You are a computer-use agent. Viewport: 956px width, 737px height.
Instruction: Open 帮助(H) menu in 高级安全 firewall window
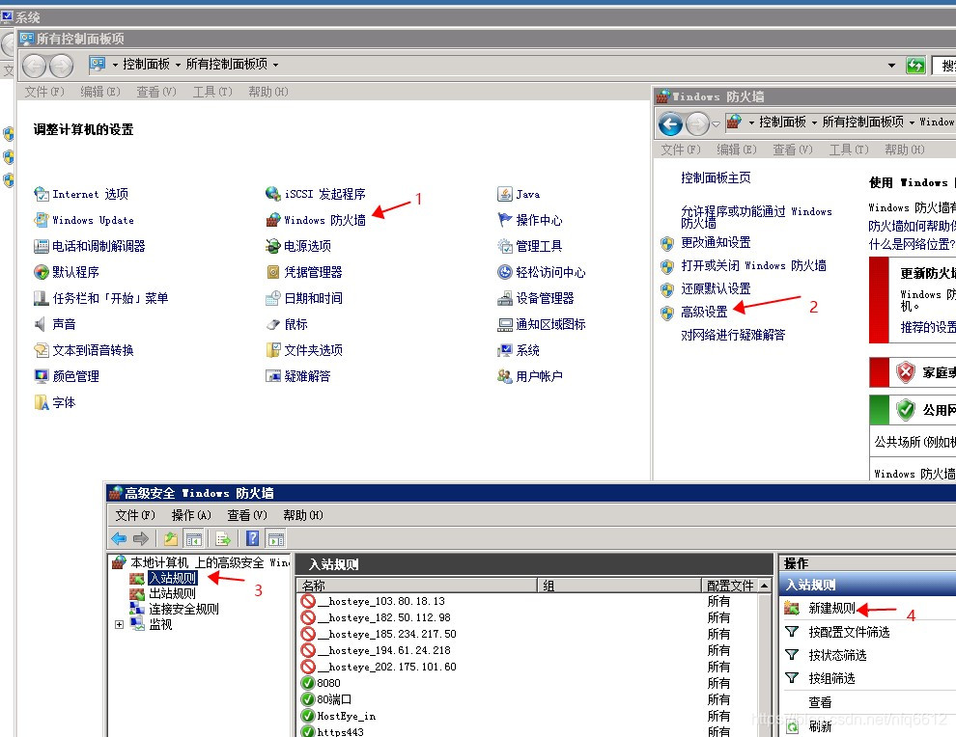click(x=303, y=515)
